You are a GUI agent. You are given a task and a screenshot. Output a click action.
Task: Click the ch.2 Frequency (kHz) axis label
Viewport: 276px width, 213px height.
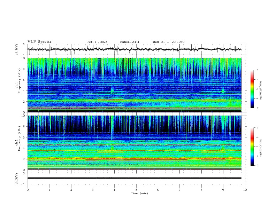click(x=18, y=139)
